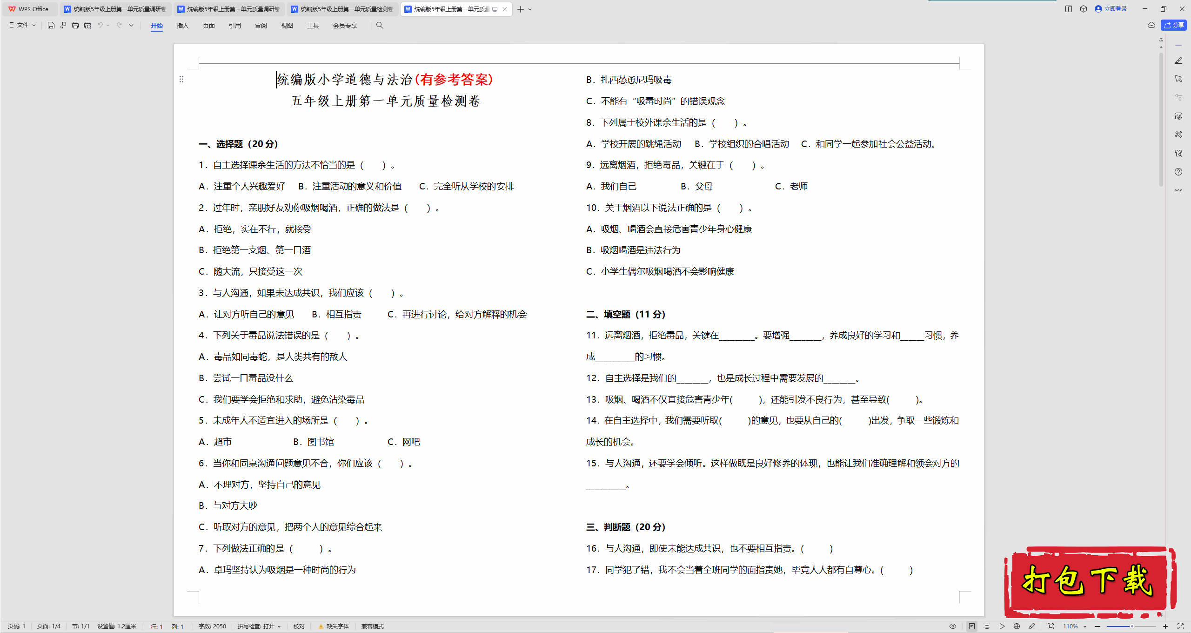Click the cloud status icon near Share
This screenshot has width=1191, height=633.
1151,25
